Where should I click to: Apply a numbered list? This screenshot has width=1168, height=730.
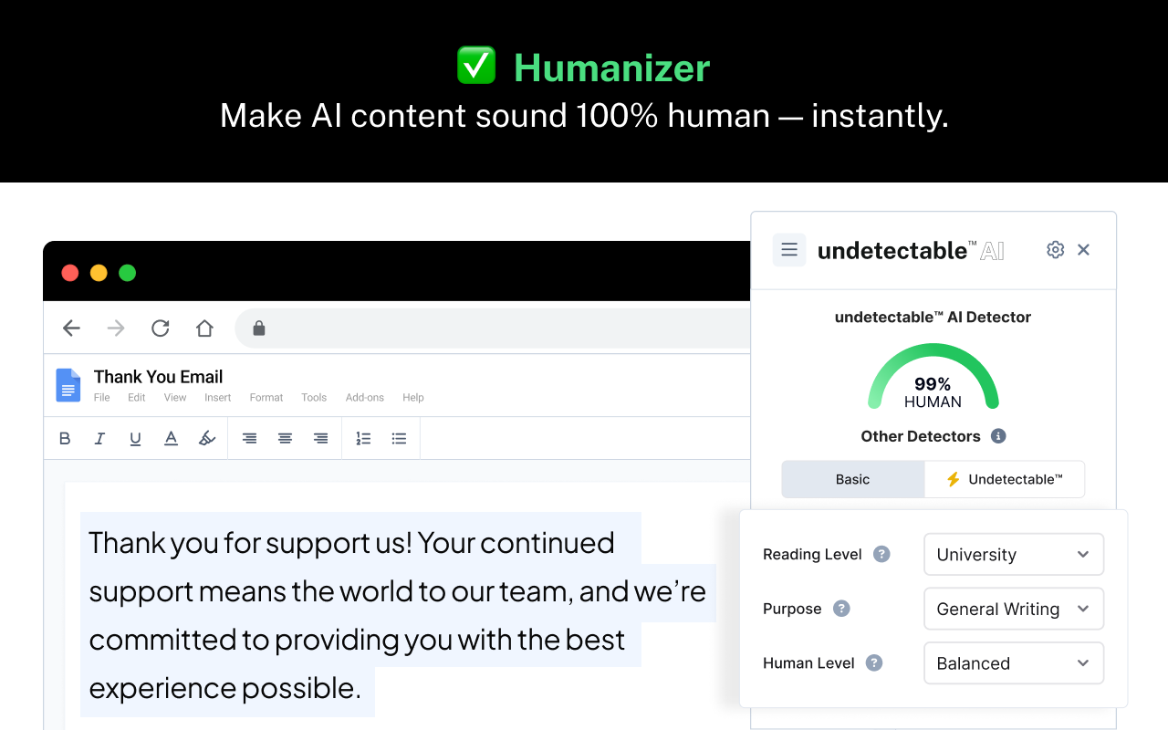[363, 438]
